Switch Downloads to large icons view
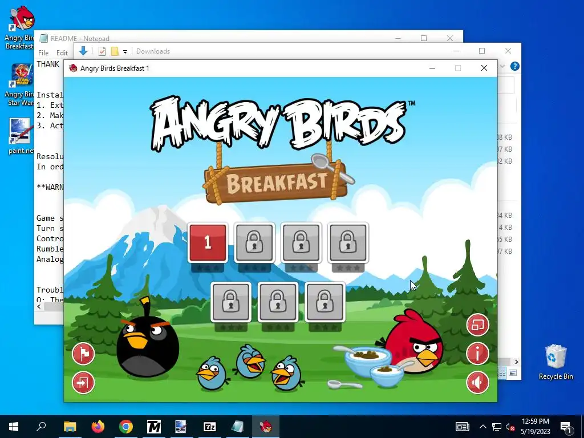 pos(513,373)
